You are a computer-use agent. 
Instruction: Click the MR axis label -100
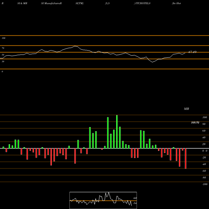point(205,184)
